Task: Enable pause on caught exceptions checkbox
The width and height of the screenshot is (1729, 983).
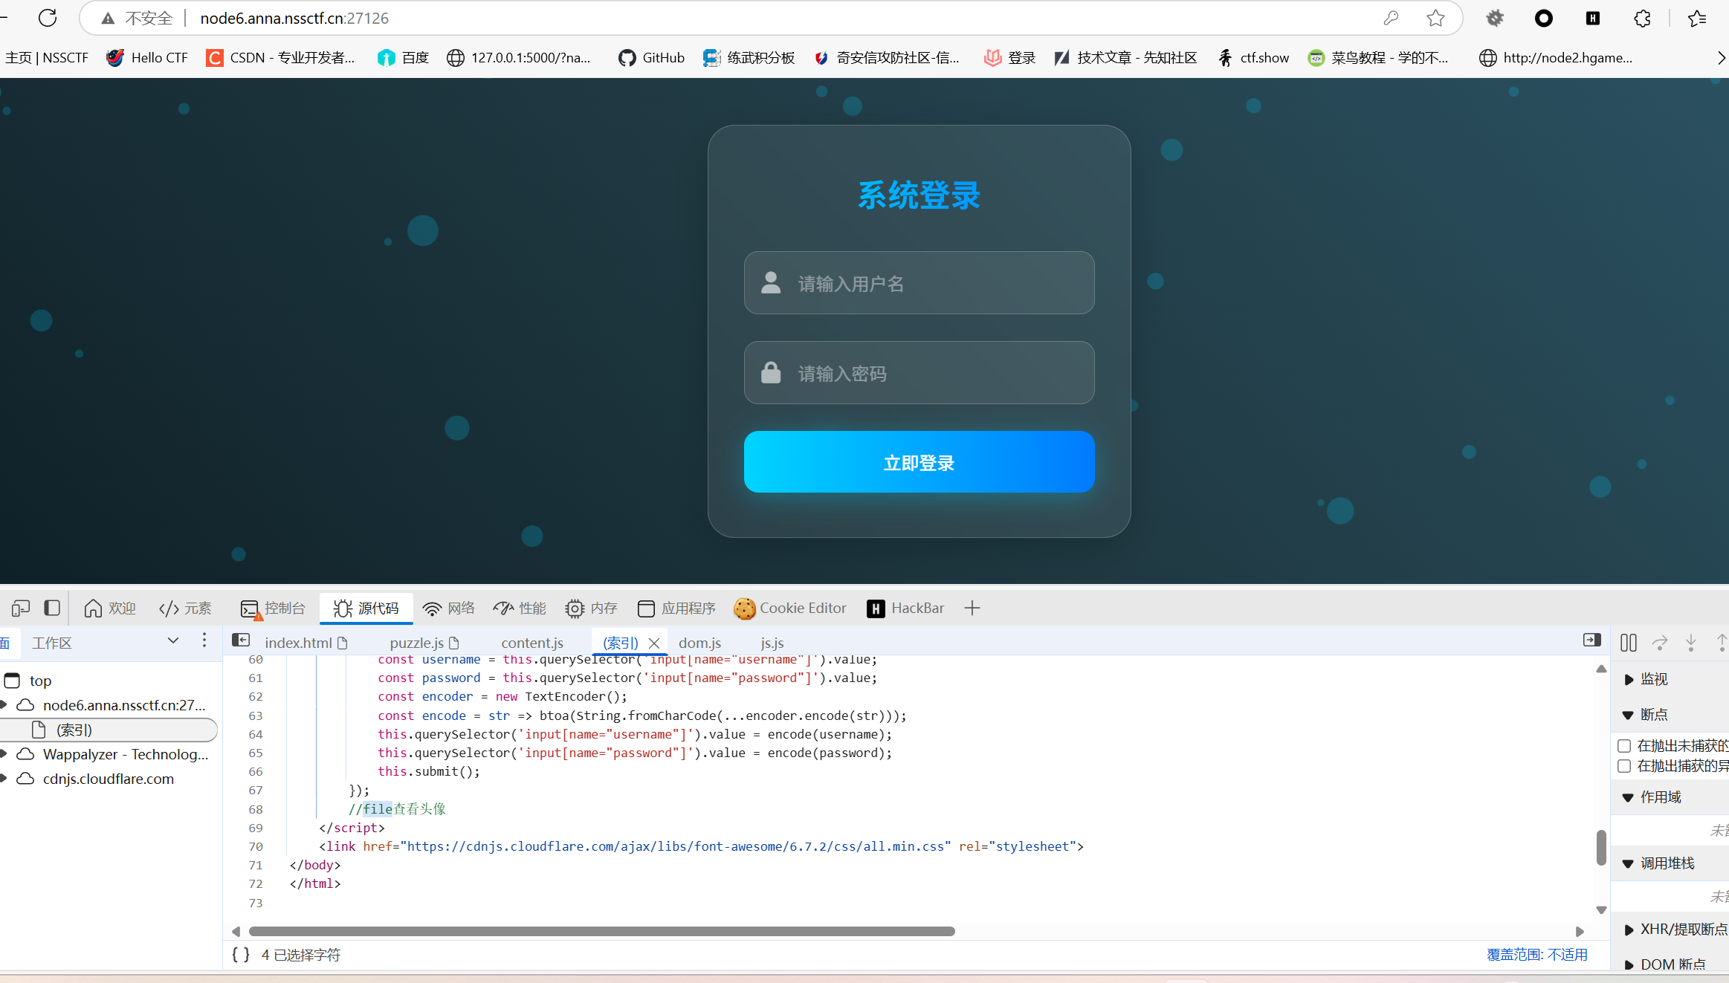Action: pyautogui.click(x=1624, y=766)
